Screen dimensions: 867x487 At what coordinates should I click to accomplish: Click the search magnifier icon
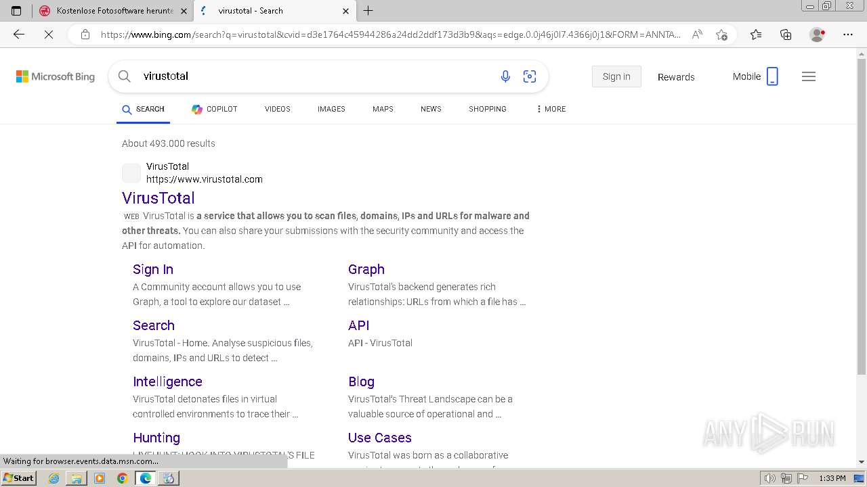(125, 76)
